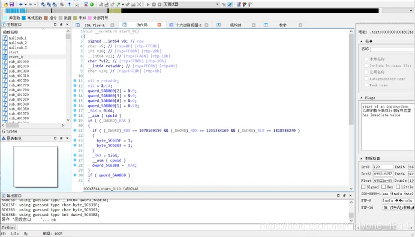
Task: Toggle Autogenerated name checkbox
Action: click(366, 79)
